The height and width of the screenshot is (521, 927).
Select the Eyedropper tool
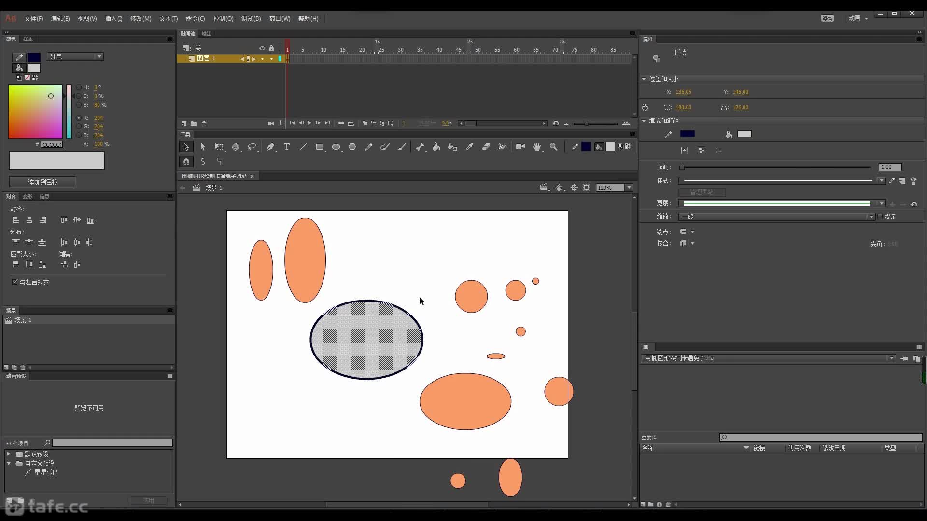point(469,147)
